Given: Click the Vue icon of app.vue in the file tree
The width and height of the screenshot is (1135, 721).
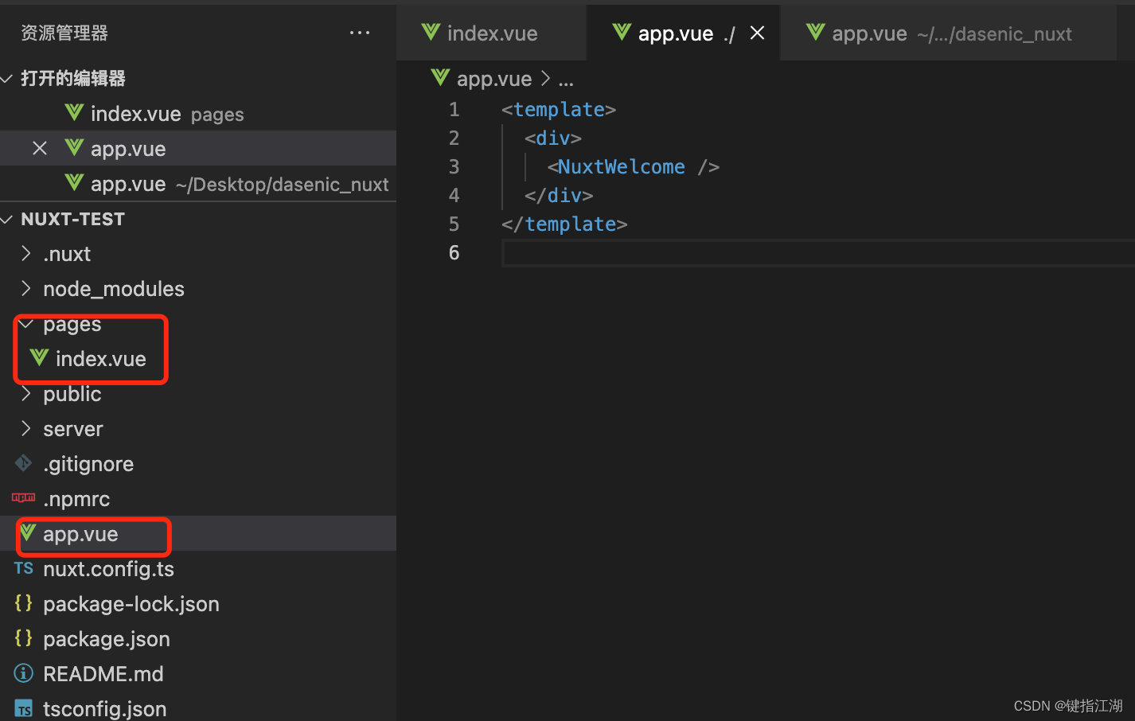Looking at the screenshot, I should click(x=28, y=532).
